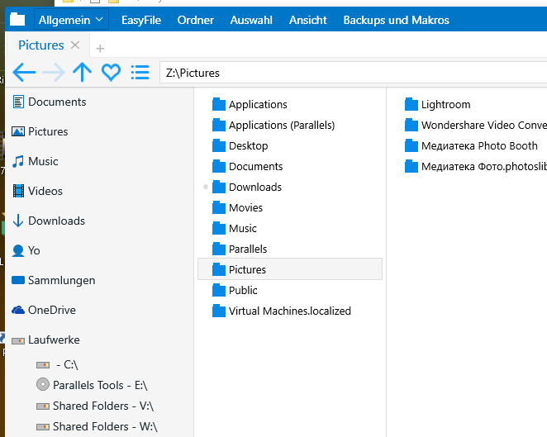
Task: Click the Yo user profile icon
Action: click(18, 250)
